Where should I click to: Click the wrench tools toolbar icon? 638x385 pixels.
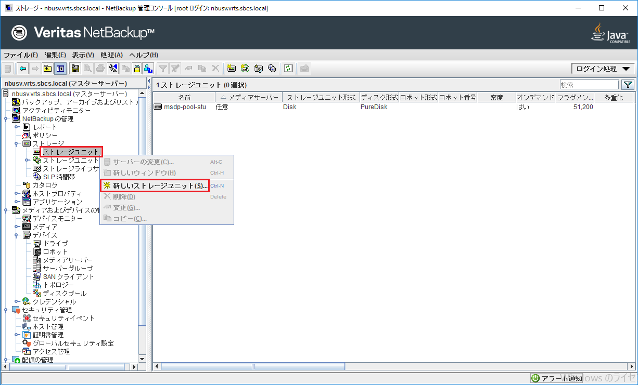click(113, 69)
